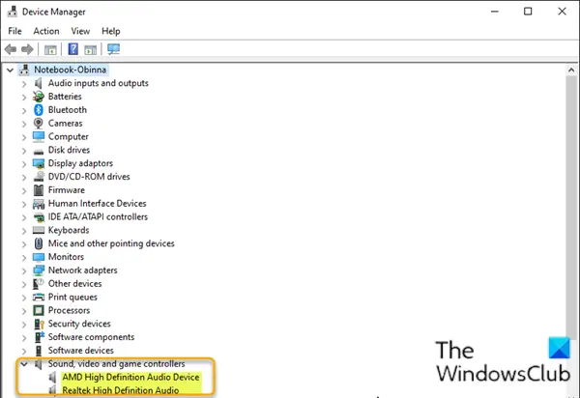Click the blue Help question-mark icon
The image size is (580, 398).
pyautogui.click(x=73, y=48)
